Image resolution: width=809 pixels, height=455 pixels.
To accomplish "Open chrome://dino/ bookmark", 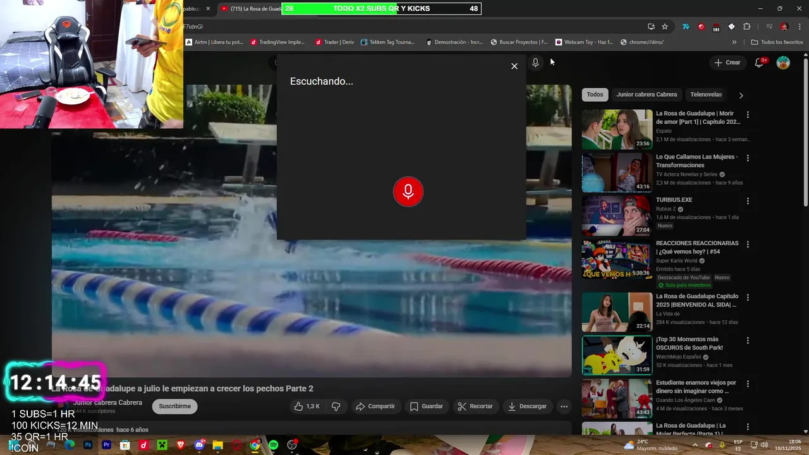I will coord(642,42).
